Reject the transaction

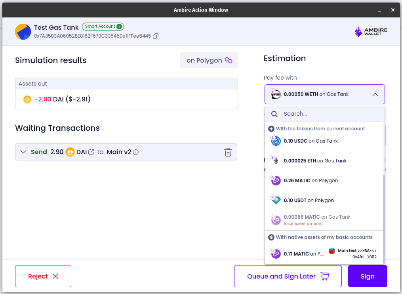(43, 276)
